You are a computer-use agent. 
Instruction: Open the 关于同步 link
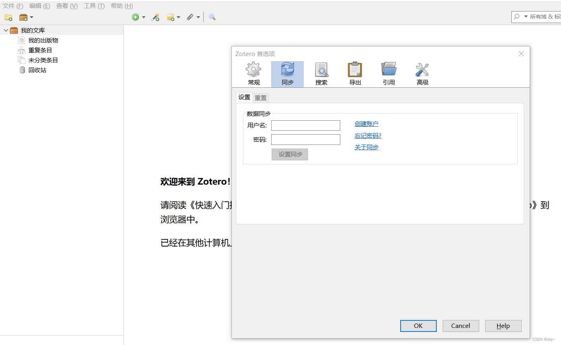pyautogui.click(x=366, y=147)
